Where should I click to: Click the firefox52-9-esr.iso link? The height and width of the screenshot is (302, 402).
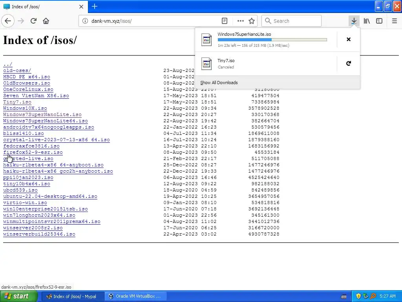(x=33, y=152)
